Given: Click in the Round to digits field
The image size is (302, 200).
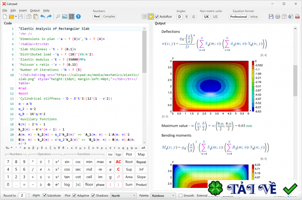Looking at the screenshot, I should [22, 195].
